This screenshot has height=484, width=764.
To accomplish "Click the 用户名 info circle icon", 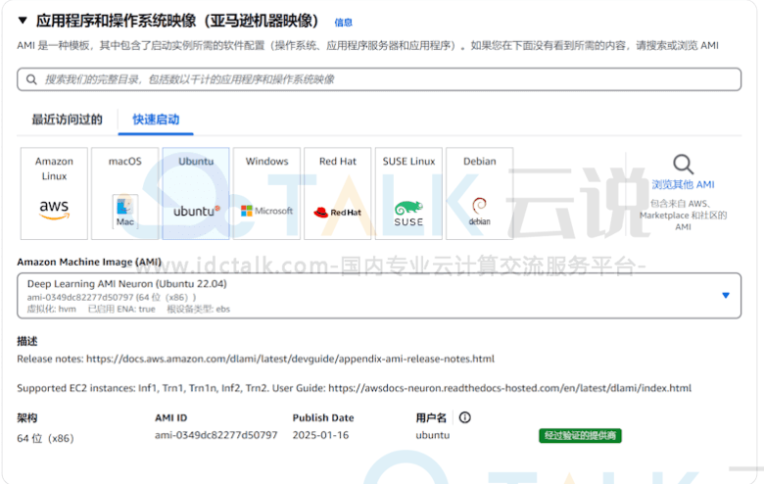I will pyautogui.click(x=465, y=417).
